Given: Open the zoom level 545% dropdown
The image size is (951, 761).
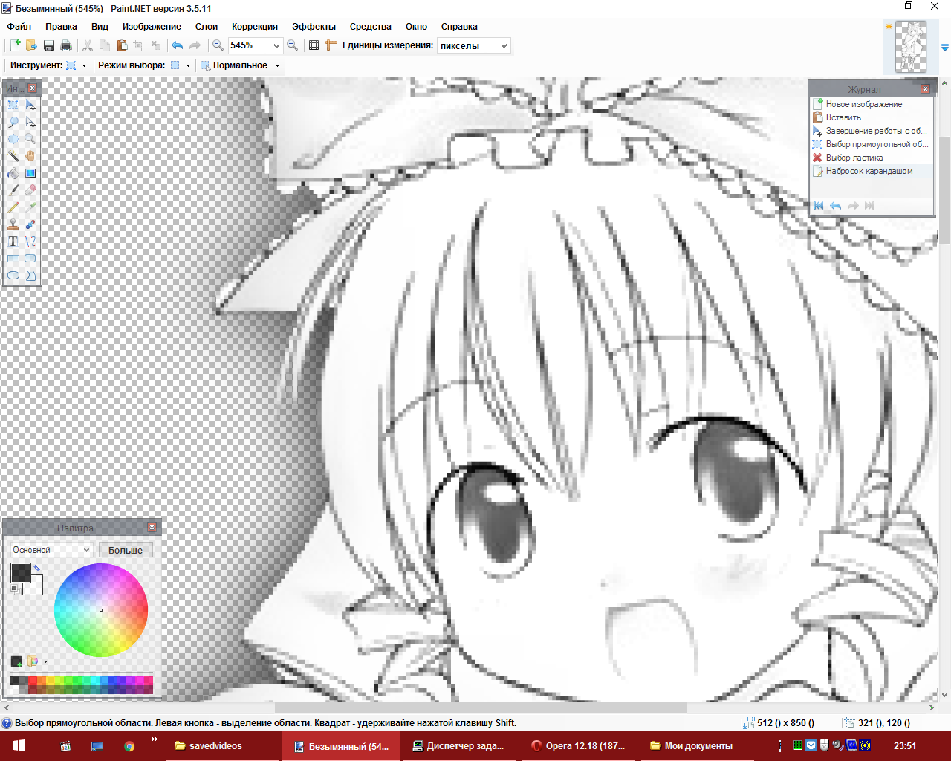Looking at the screenshot, I should pos(276,45).
